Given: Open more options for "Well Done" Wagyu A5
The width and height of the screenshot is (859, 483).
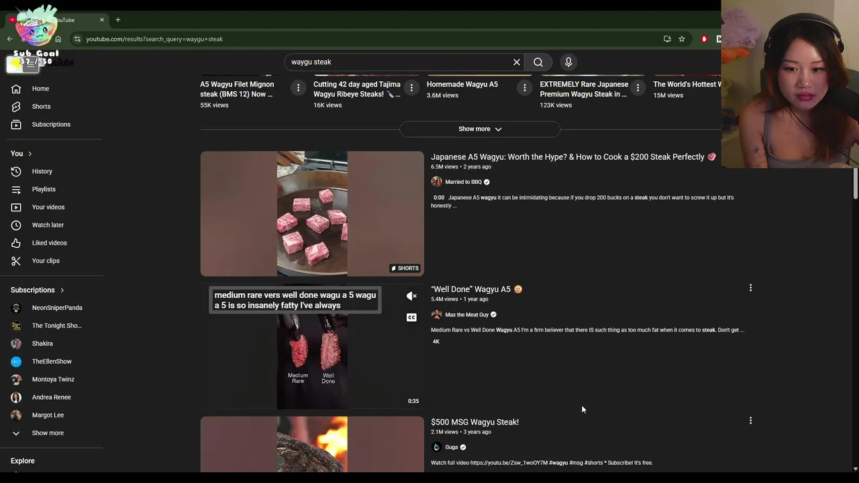Looking at the screenshot, I should coord(750,288).
